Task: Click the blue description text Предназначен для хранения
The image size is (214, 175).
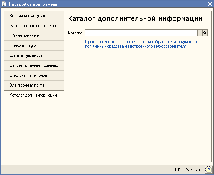Action: pyautogui.click(x=142, y=44)
